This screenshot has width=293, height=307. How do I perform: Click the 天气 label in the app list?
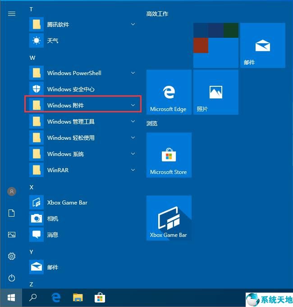pos(53,41)
